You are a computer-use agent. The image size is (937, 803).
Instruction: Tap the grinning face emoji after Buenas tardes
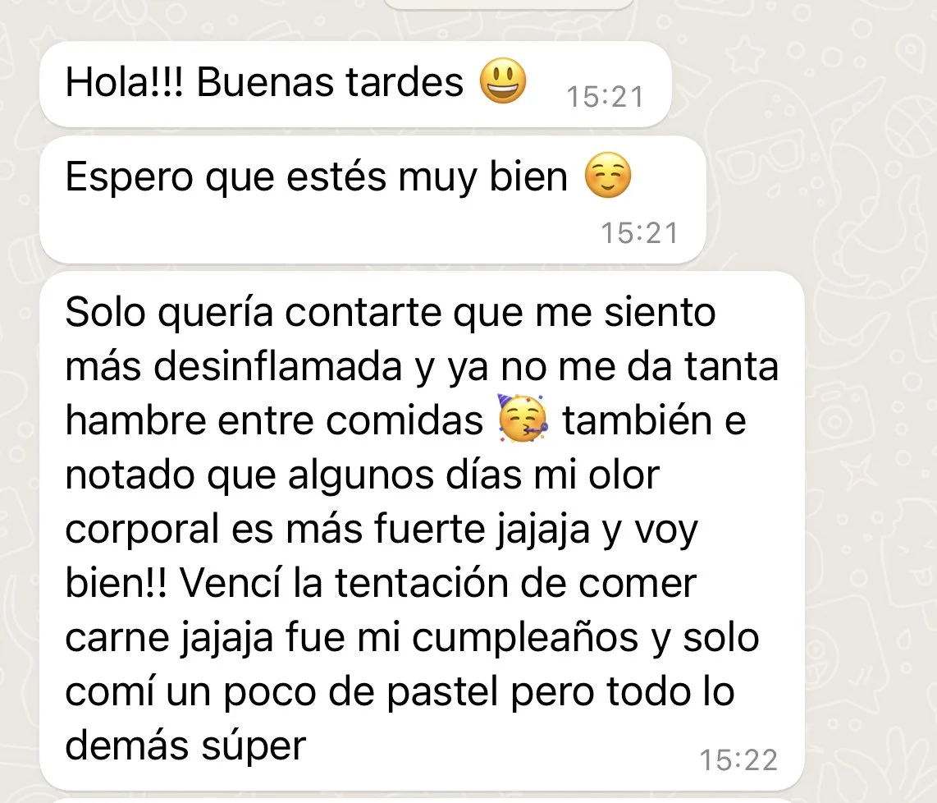point(503,80)
